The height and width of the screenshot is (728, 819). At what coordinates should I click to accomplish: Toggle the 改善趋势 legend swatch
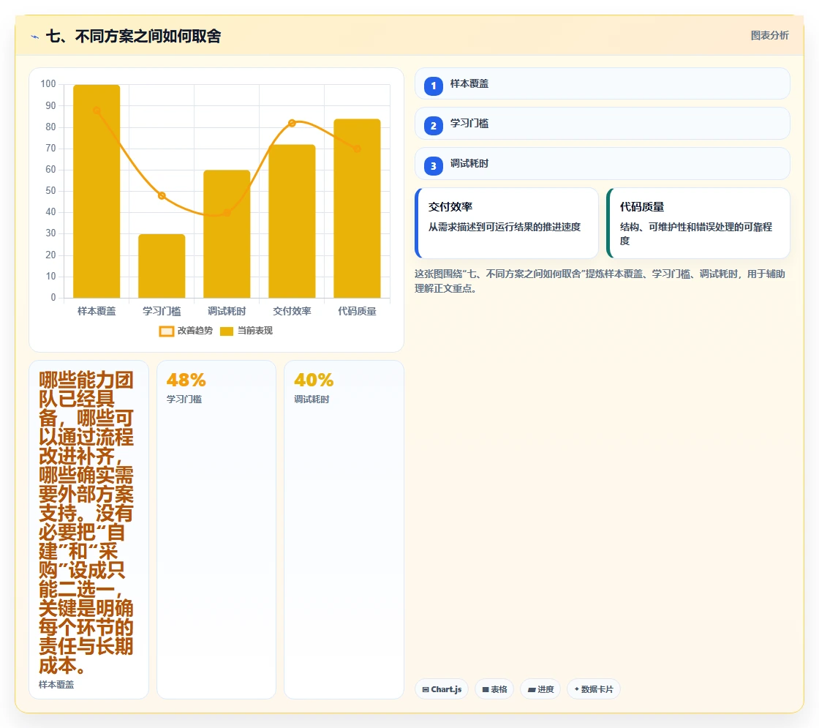[167, 331]
